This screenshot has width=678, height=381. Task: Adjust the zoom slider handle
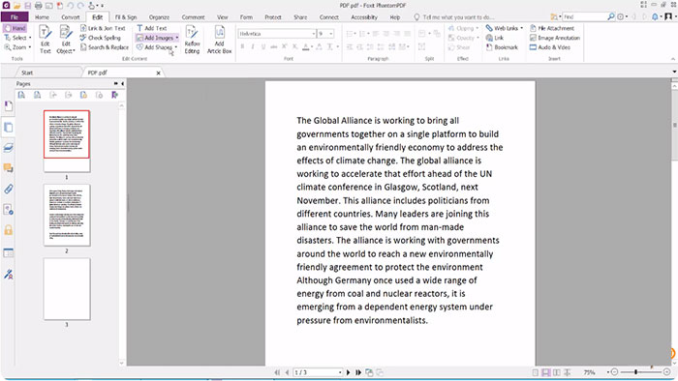point(635,372)
